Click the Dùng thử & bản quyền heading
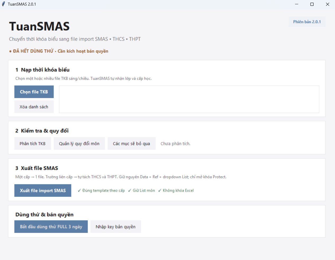335x260 pixels. [x=44, y=214]
